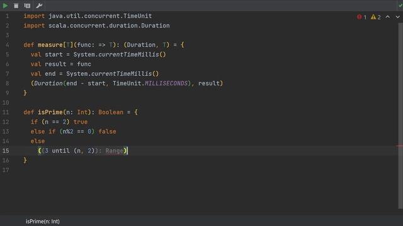Click line number 11 in gutter

pyautogui.click(x=6, y=112)
